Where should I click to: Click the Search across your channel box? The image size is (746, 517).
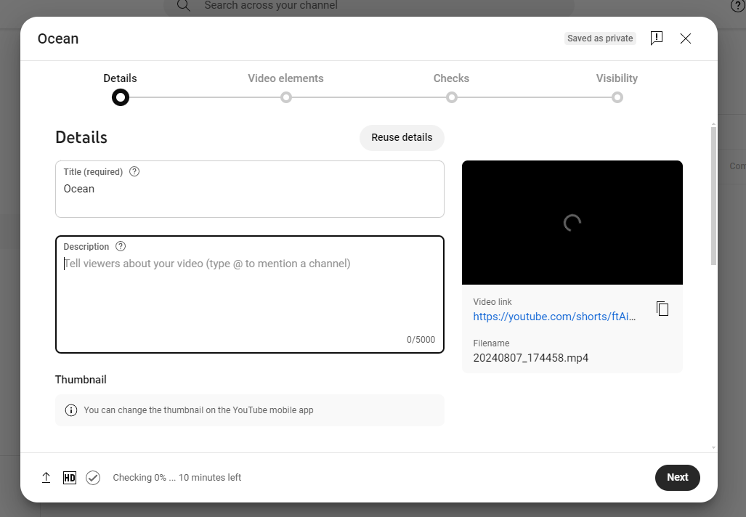click(x=369, y=6)
